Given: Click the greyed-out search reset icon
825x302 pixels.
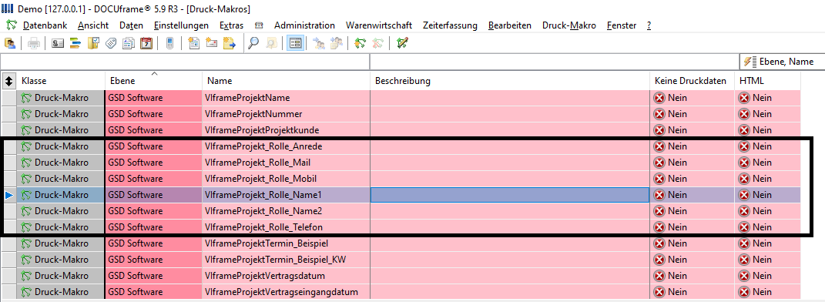Looking at the screenshot, I should (271, 44).
